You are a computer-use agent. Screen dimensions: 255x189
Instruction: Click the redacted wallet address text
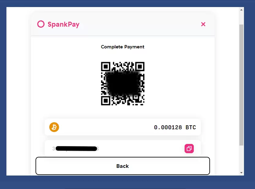tap(76, 149)
